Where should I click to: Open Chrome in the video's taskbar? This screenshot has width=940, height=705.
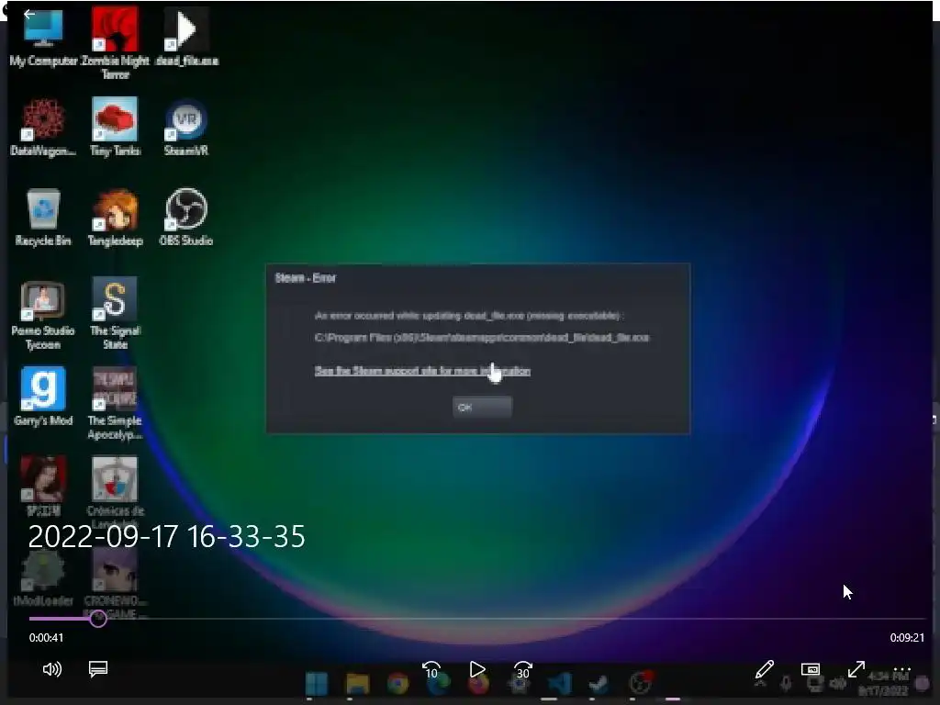(x=397, y=684)
